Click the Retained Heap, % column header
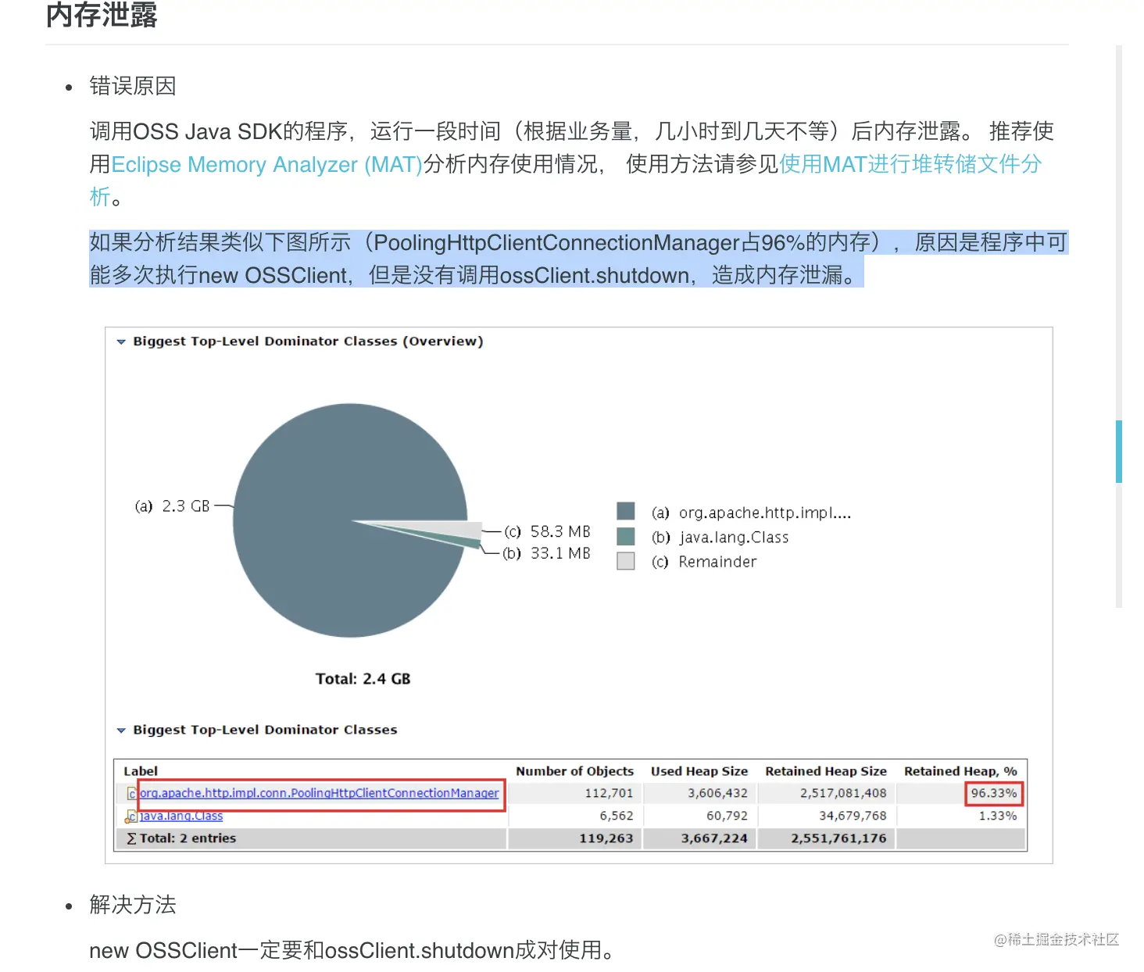Image resolution: width=1144 pixels, height=972 pixels. point(960,771)
